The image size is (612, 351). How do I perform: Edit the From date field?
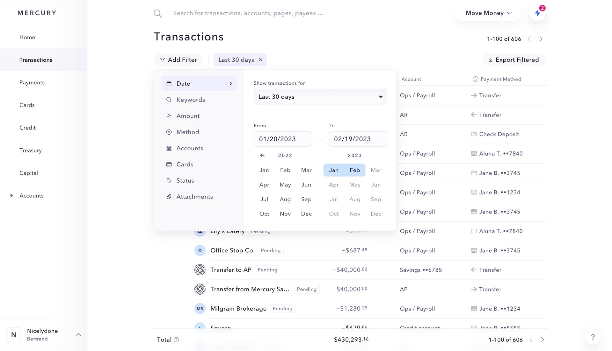pyautogui.click(x=283, y=139)
